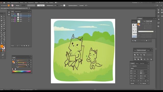163x92 pixels.
Task: Open the fill color dropdown in control bar
Action: 10,5
